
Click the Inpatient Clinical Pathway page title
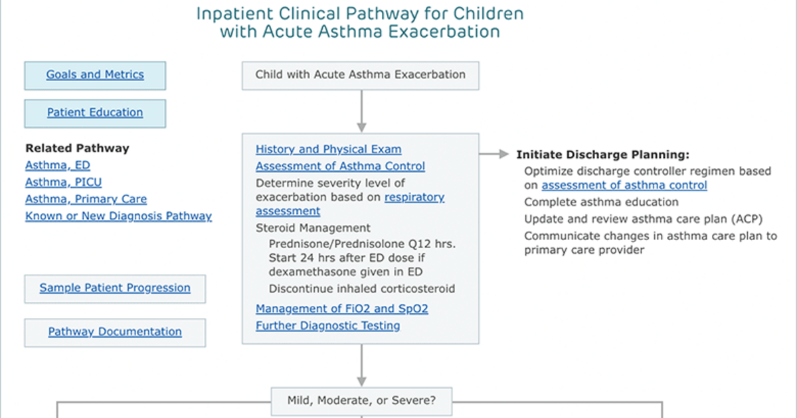(360, 22)
